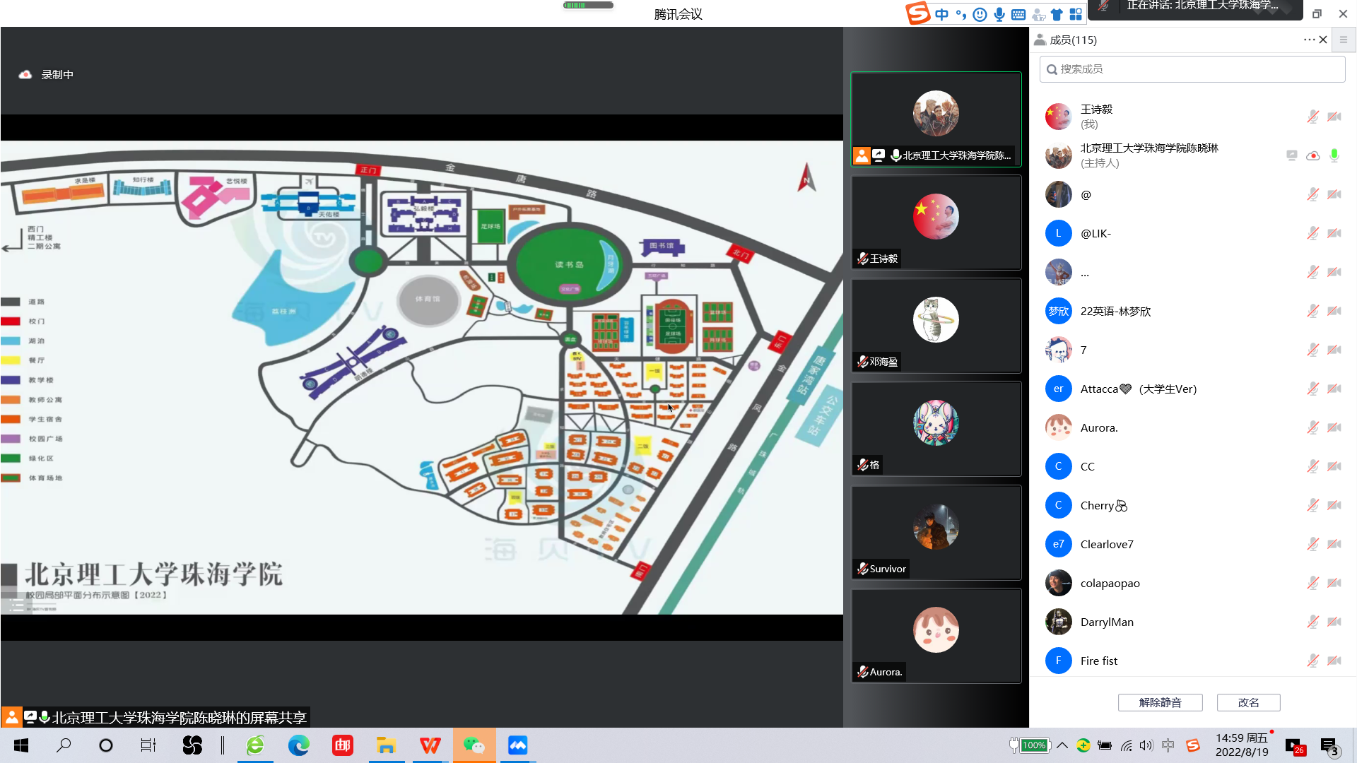
Task: Select Survivor video tile
Action: click(936, 532)
